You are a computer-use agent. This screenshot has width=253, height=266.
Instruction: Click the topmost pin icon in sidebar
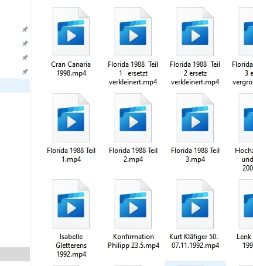[25, 29]
